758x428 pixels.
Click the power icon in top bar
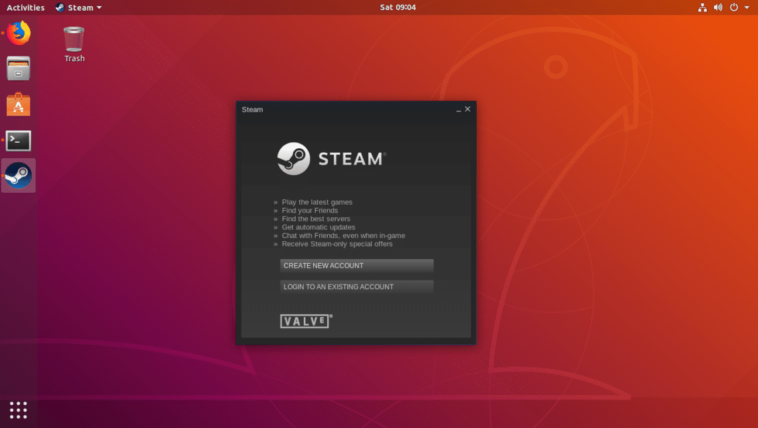tap(733, 8)
